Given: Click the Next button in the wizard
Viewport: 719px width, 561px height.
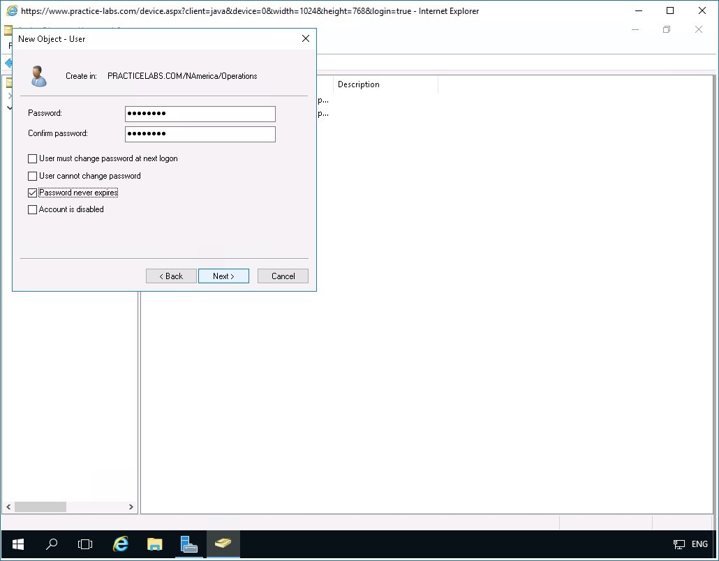Looking at the screenshot, I should pos(223,276).
